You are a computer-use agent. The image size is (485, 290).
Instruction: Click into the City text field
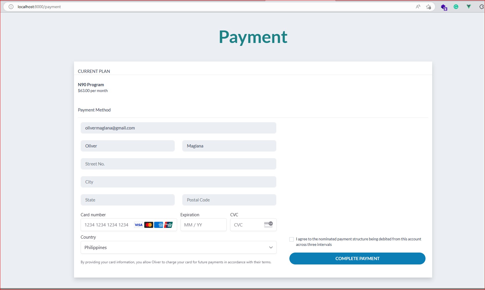(x=178, y=182)
